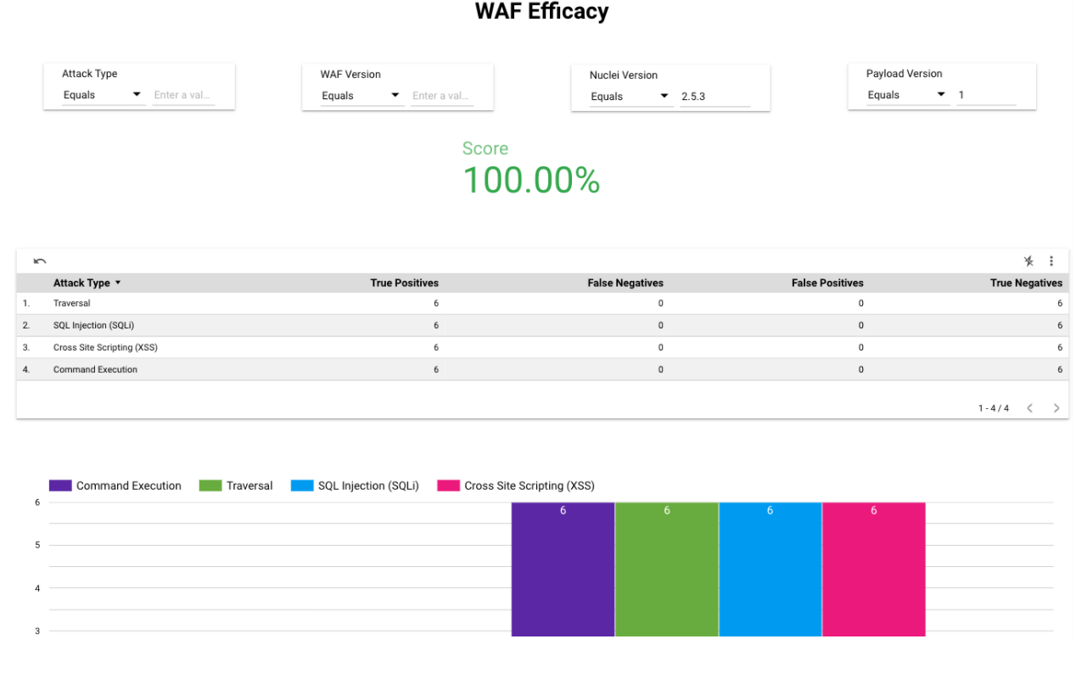The image size is (1076, 684).
Task: Sort by the True Positives column header
Action: click(x=404, y=283)
